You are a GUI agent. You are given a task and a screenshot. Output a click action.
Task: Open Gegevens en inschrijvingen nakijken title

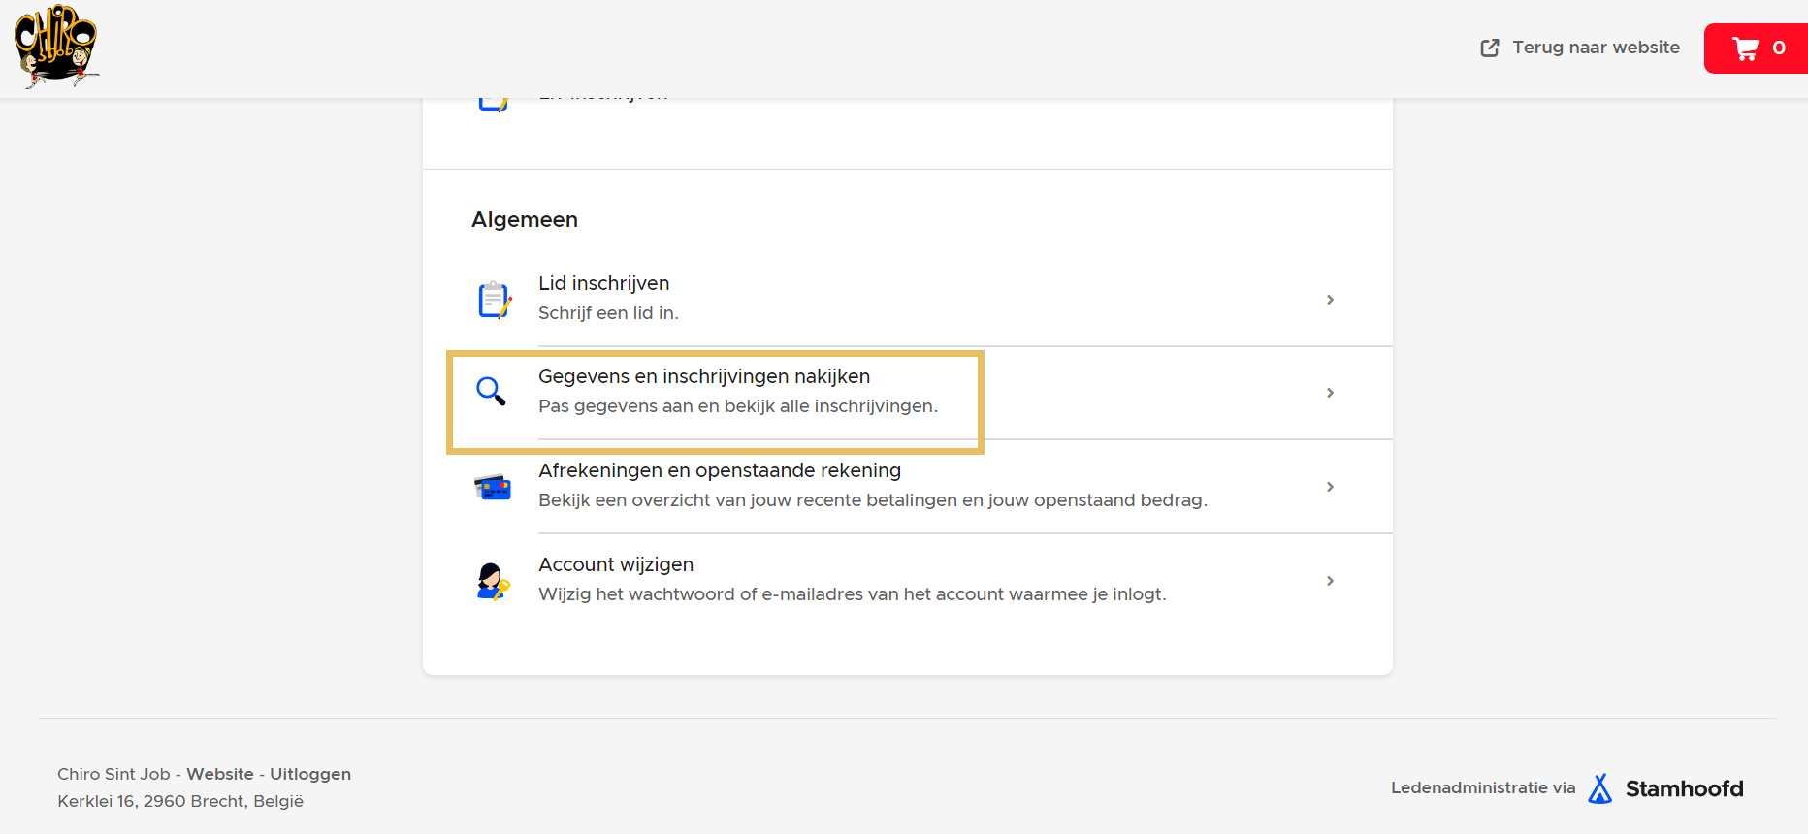(x=703, y=376)
